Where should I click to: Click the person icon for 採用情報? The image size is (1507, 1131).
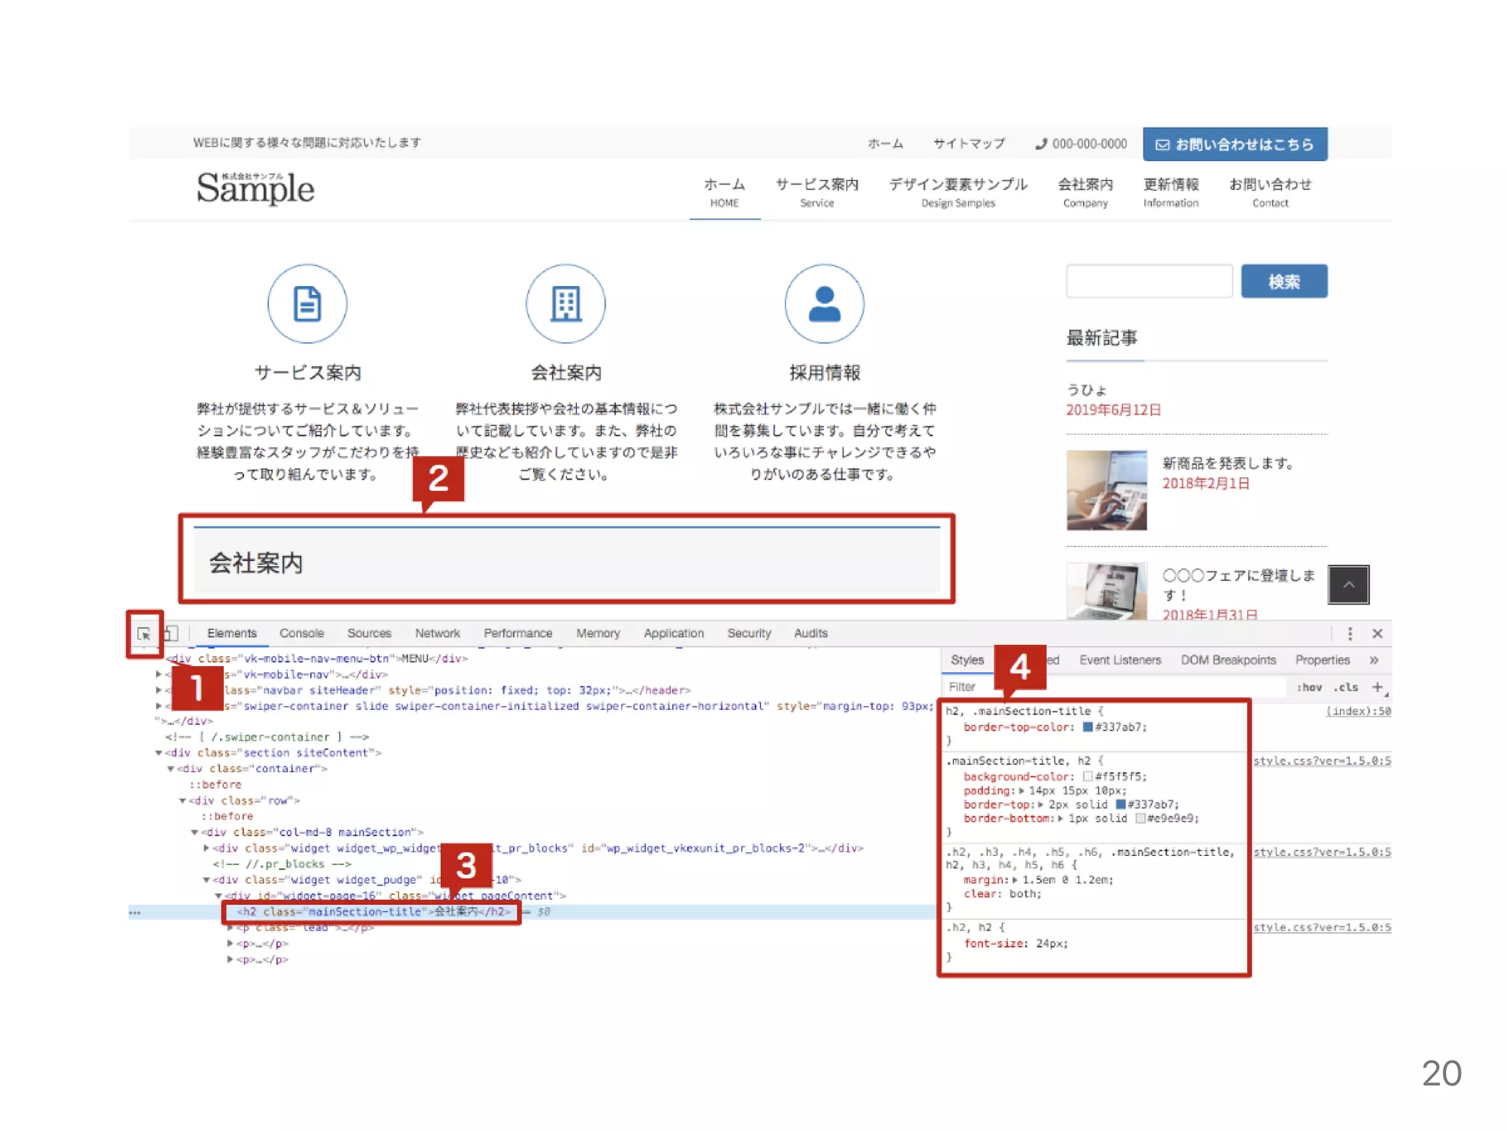823,304
